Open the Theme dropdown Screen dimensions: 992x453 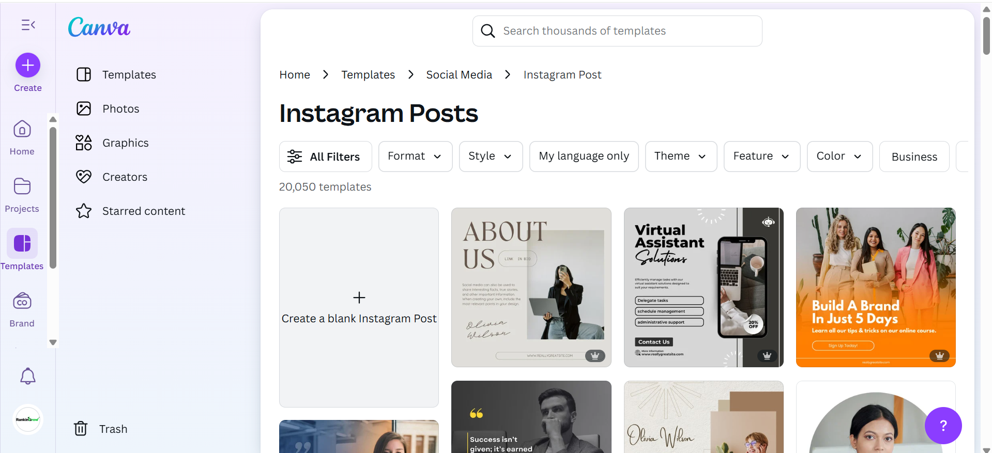(681, 157)
